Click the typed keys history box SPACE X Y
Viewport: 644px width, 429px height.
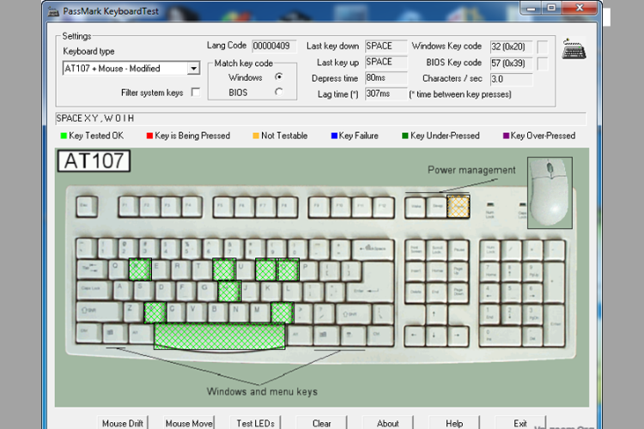[x=320, y=118]
